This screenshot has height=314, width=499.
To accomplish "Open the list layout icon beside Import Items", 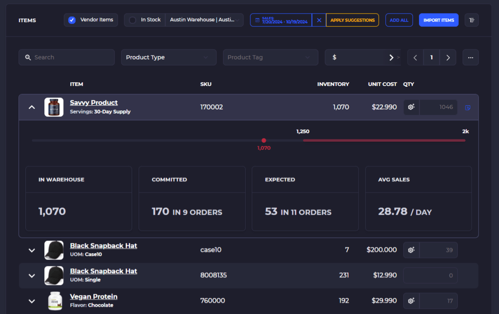I will [472, 20].
